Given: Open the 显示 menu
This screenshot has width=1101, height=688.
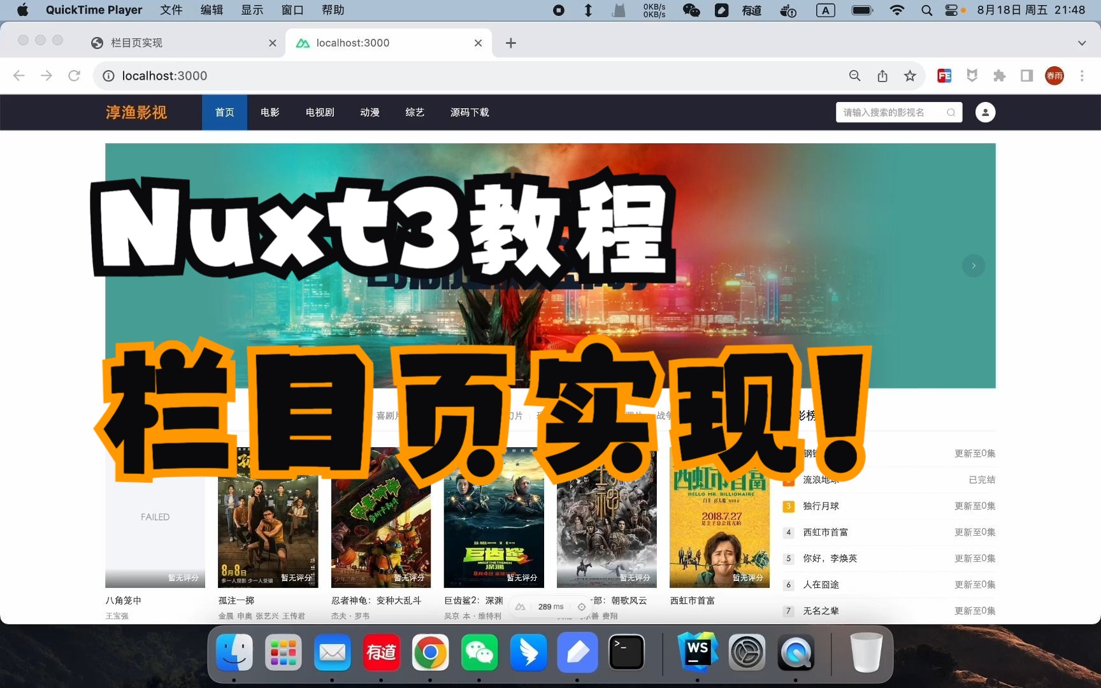Looking at the screenshot, I should (252, 10).
